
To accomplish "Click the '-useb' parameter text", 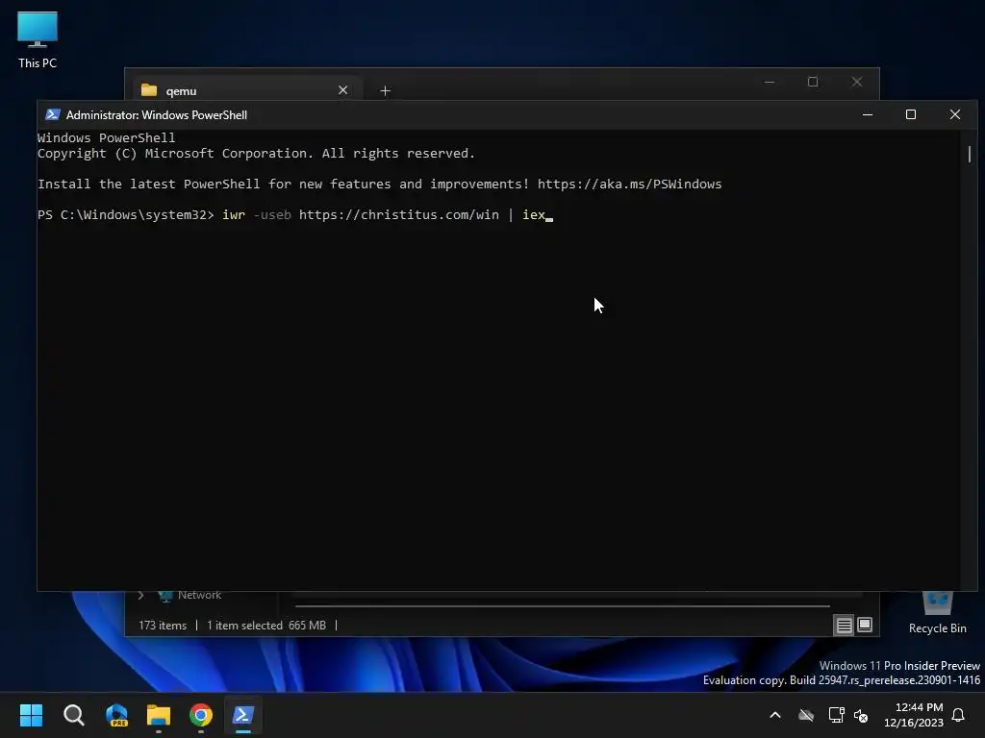I will click(x=272, y=214).
